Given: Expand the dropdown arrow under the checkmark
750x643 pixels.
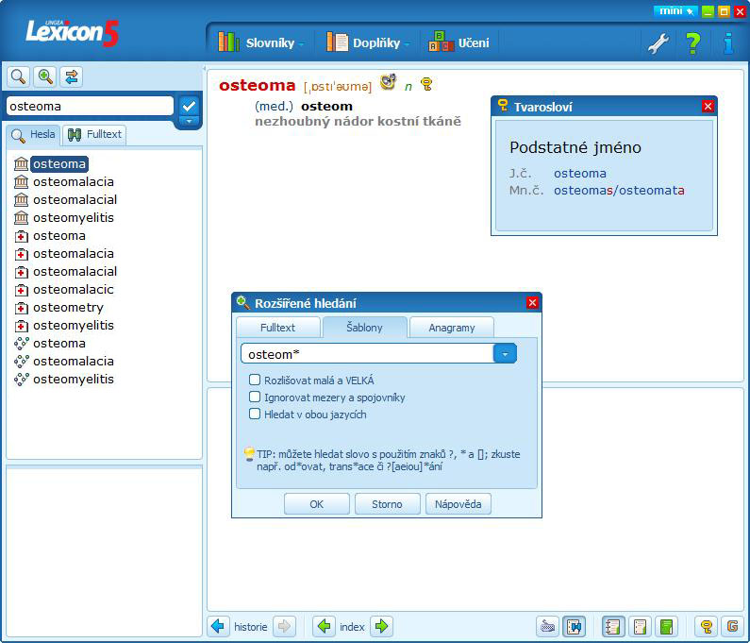Looking at the screenshot, I should [x=189, y=121].
